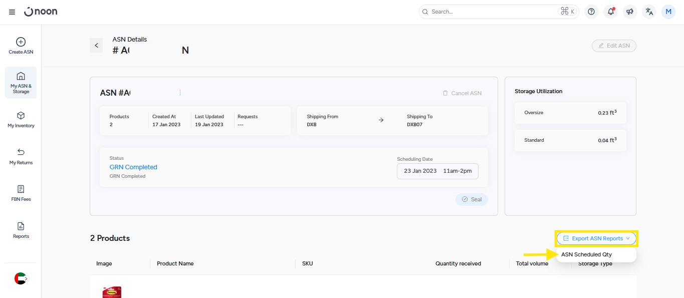The width and height of the screenshot is (684, 298).
Task: Select the ASN Scheduled Qty option
Action: click(586, 254)
